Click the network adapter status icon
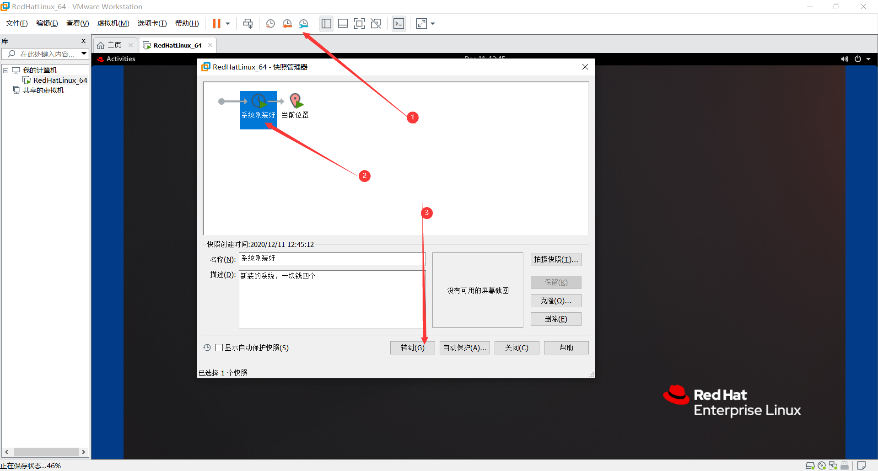 click(833, 466)
